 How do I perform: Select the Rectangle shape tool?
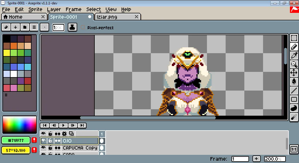point(294,99)
